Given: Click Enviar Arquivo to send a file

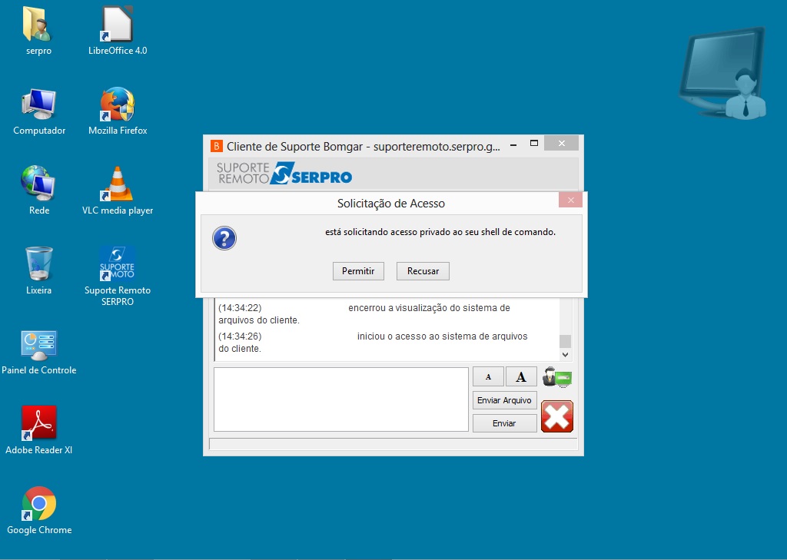Looking at the screenshot, I should coord(504,400).
